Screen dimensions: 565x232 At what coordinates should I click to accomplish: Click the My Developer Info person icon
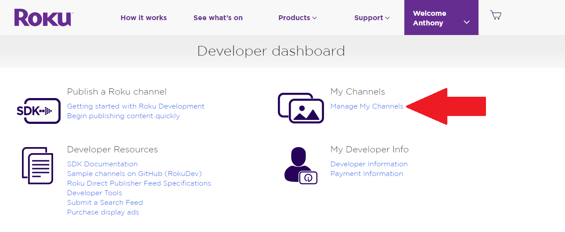tap(301, 165)
